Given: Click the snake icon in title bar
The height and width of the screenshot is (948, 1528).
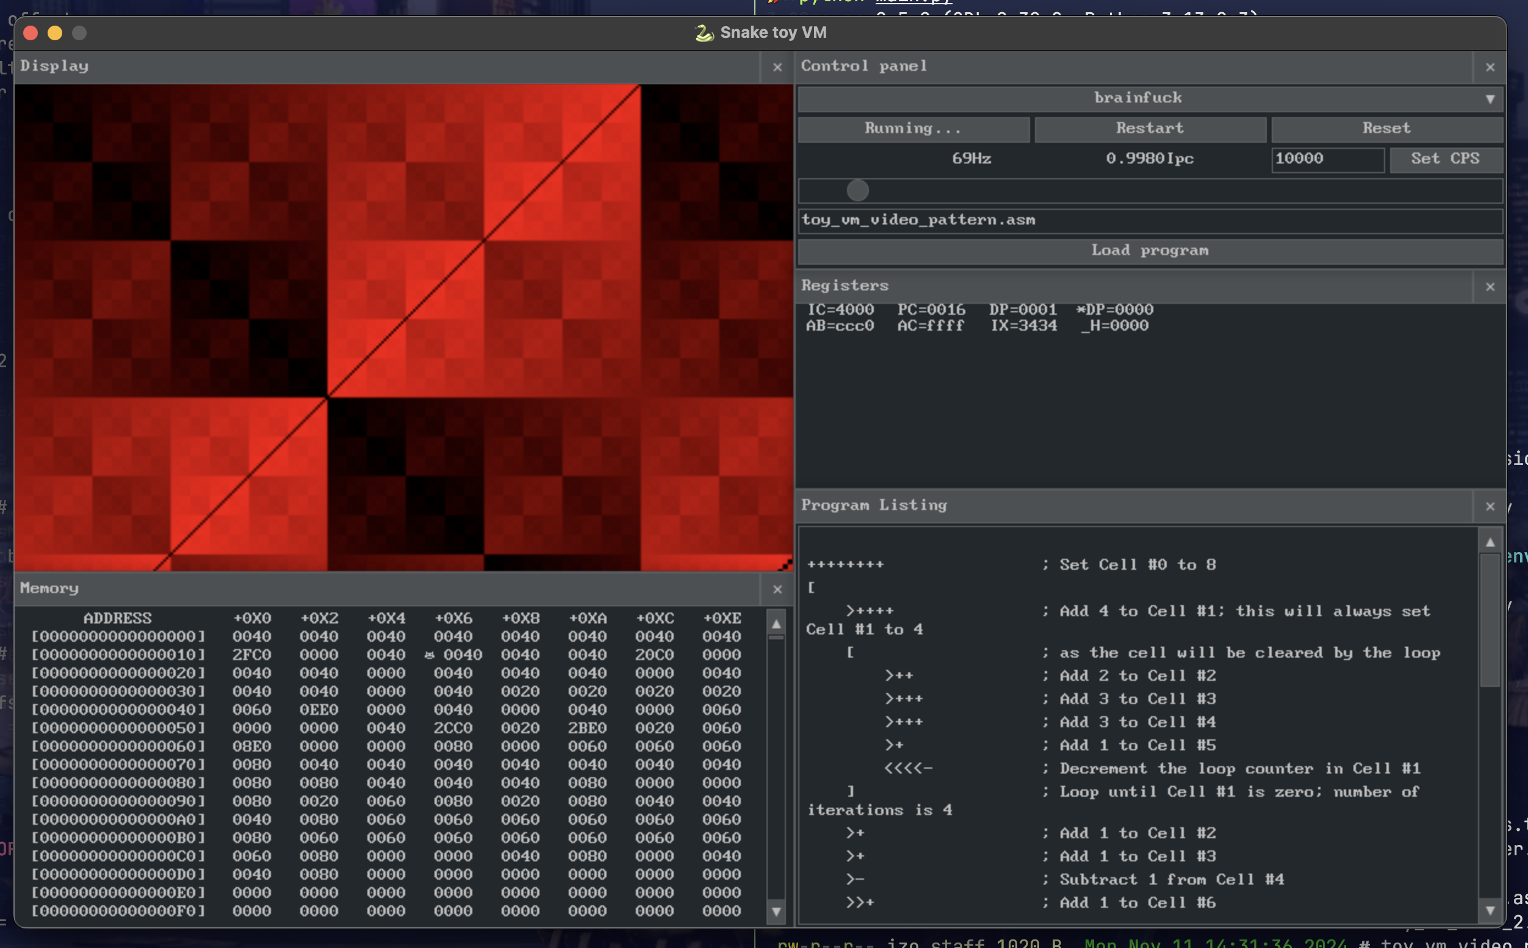Looking at the screenshot, I should point(704,32).
